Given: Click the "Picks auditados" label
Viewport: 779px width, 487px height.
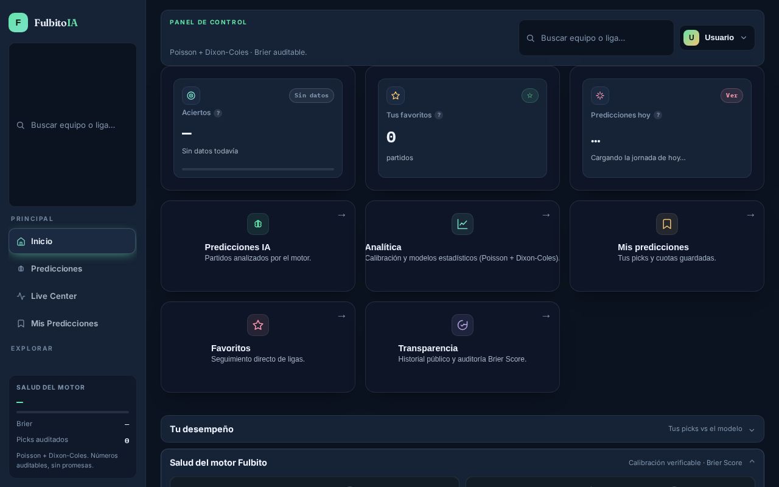Looking at the screenshot, I should coord(42,440).
